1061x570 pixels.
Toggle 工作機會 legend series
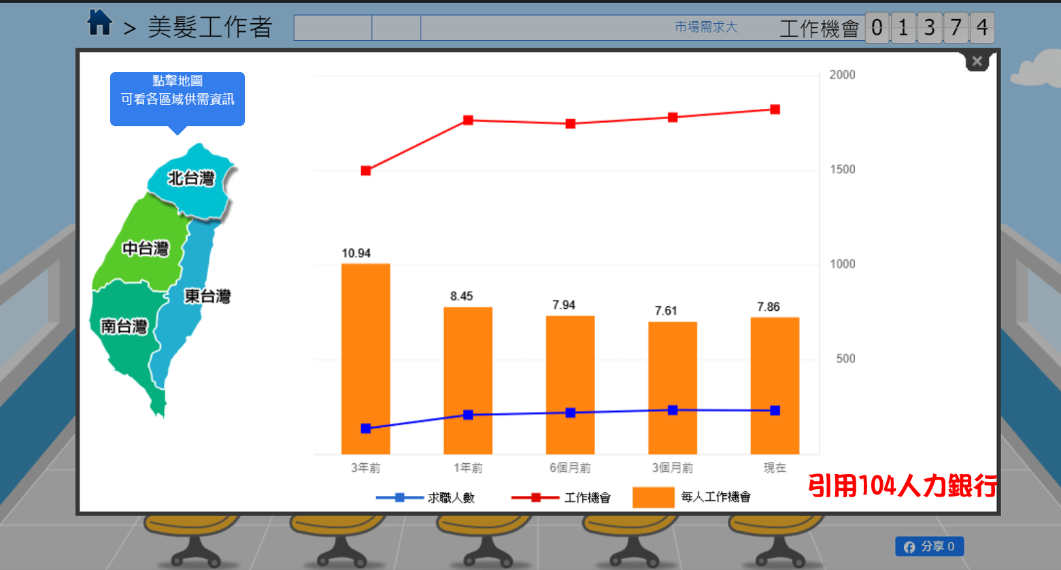click(561, 497)
